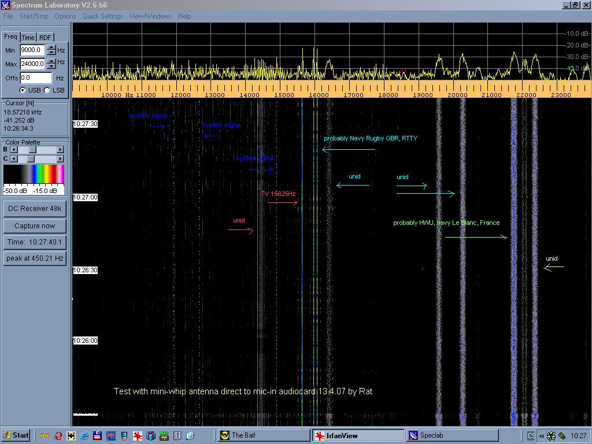The height and width of the screenshot is (444, 592).
Task: Open the Quick Settings menu
Action: [x=103, y=16]
